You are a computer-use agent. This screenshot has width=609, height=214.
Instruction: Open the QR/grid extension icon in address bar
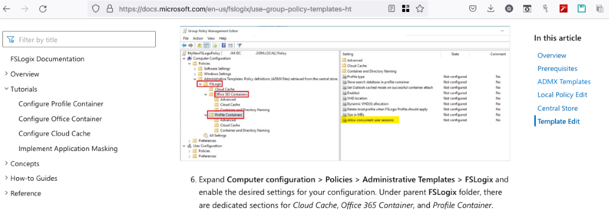(406, 8)
